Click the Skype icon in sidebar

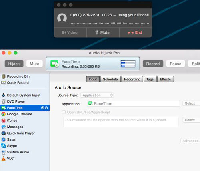4,146
